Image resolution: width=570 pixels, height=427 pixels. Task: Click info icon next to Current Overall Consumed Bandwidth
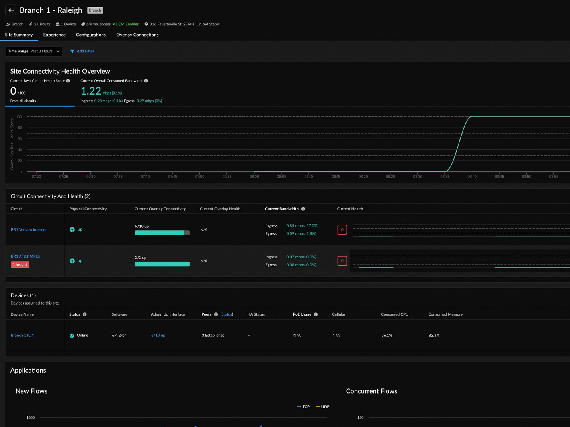click(x=146, y=81)
